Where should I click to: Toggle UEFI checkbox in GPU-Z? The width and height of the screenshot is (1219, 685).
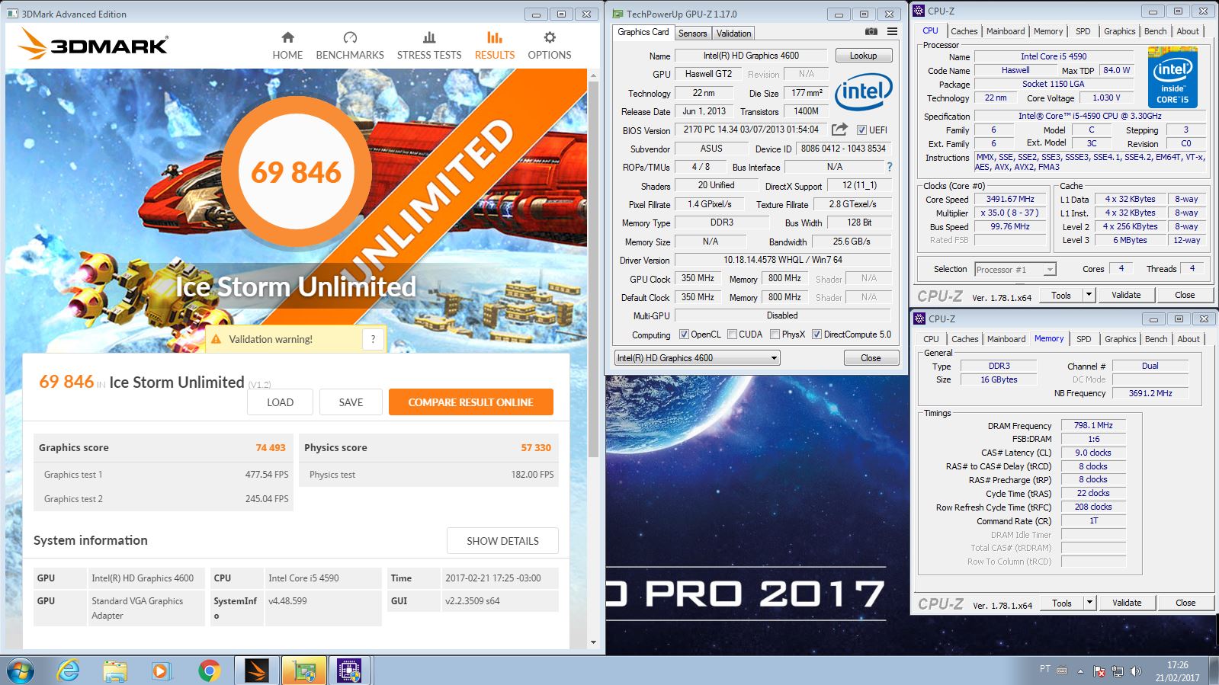pyautogui.click(x=861, y=130)
